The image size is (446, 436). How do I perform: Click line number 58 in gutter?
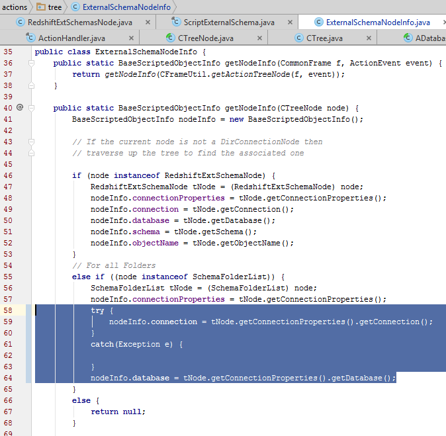tap(8, 310)
